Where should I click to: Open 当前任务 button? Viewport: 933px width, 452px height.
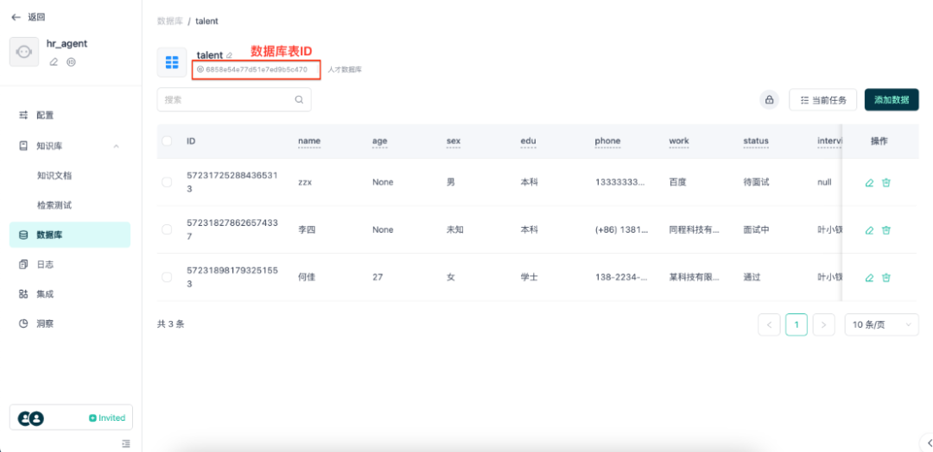[x=823, y=100]
